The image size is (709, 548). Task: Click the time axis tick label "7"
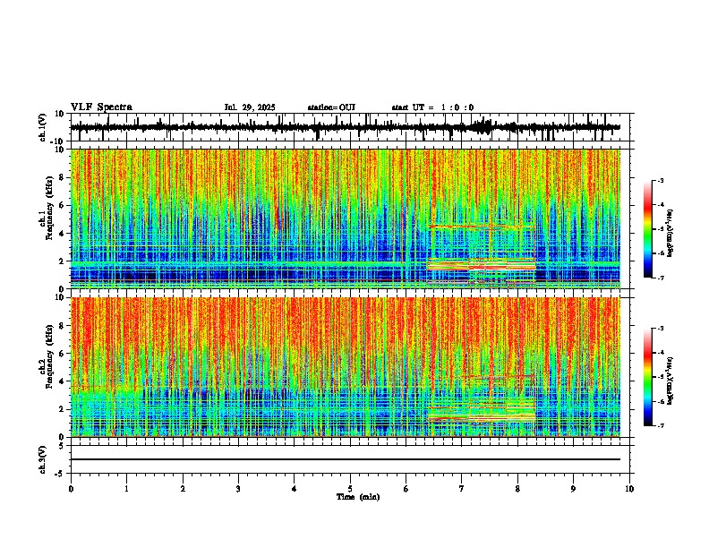point(462,488)
